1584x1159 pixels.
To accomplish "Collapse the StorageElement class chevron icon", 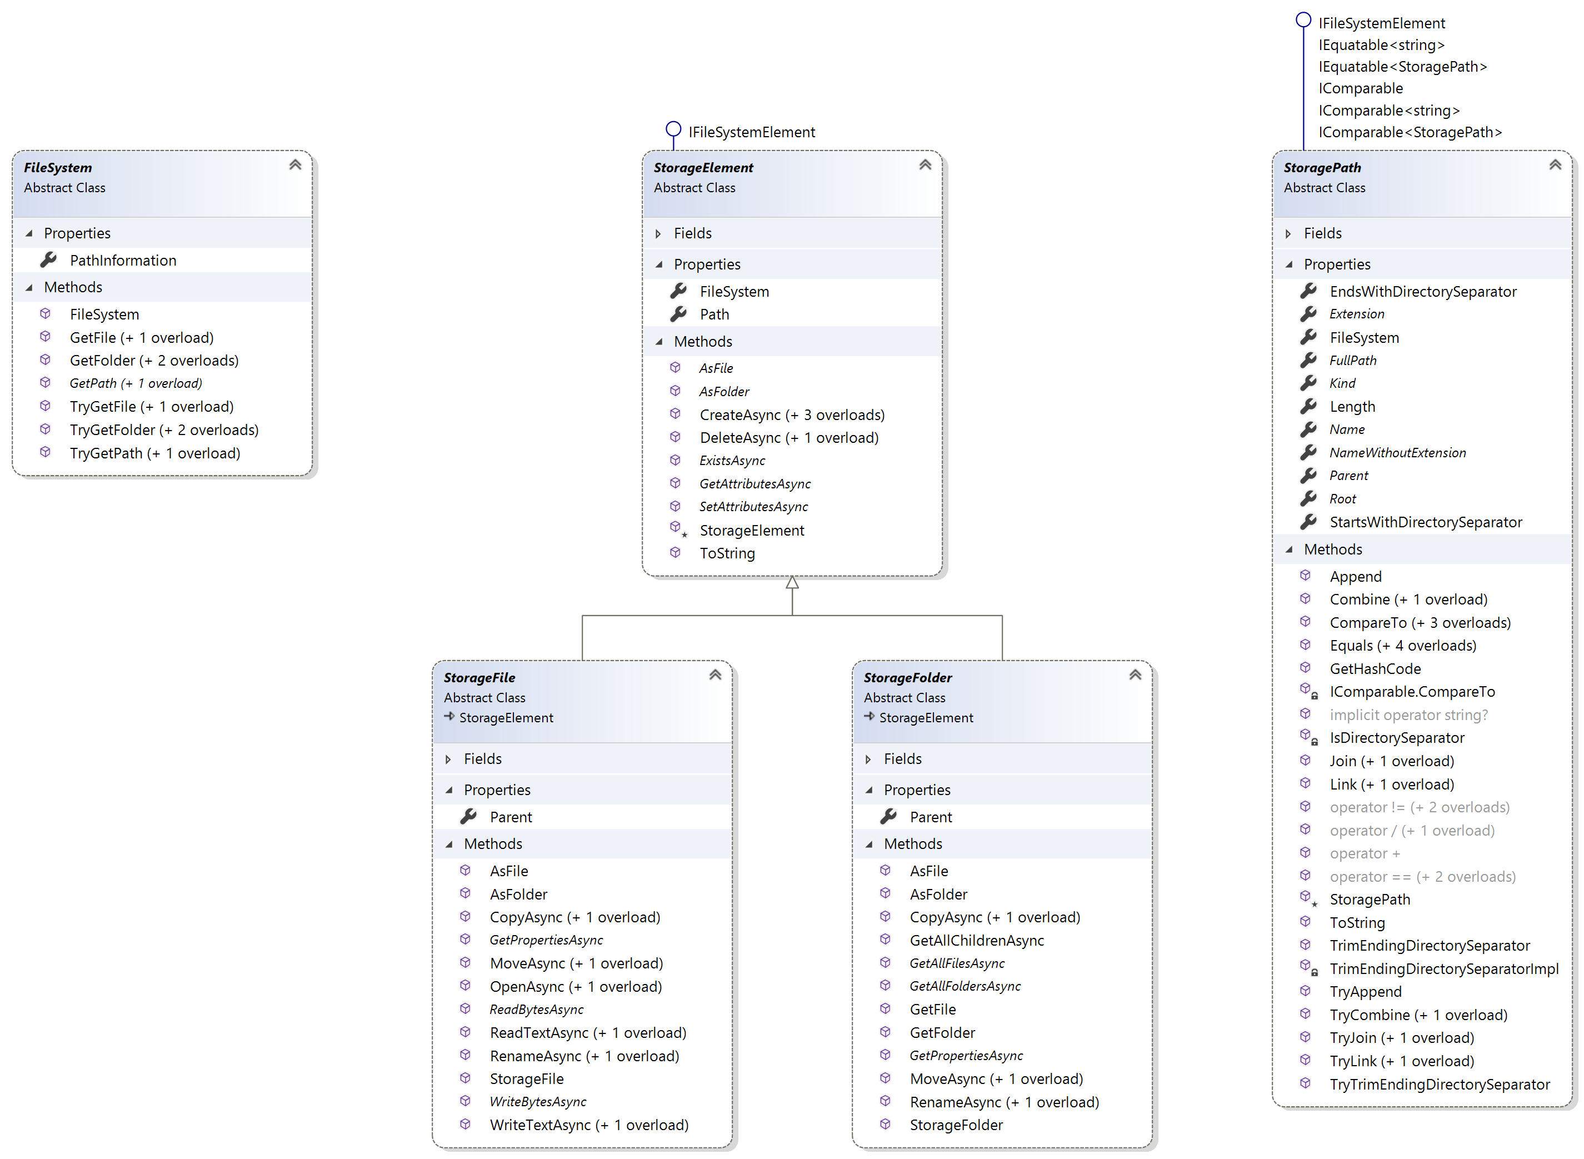I will [x=925, y=165].
